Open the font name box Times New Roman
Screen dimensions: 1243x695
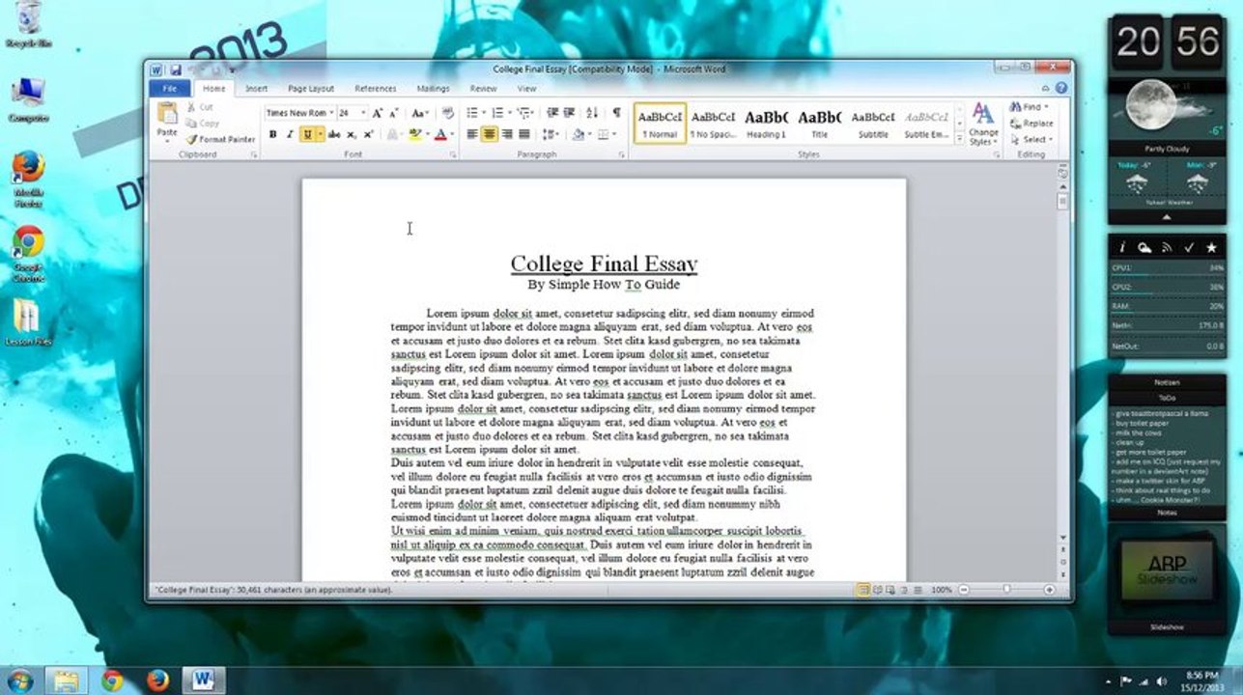coord(299,113)
